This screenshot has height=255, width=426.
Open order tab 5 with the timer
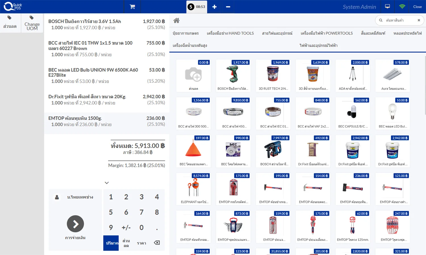point(197,6)
